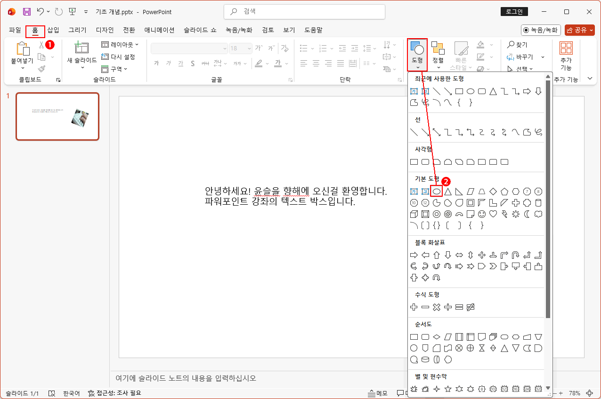Click the 로그인 button

[514, 11]
